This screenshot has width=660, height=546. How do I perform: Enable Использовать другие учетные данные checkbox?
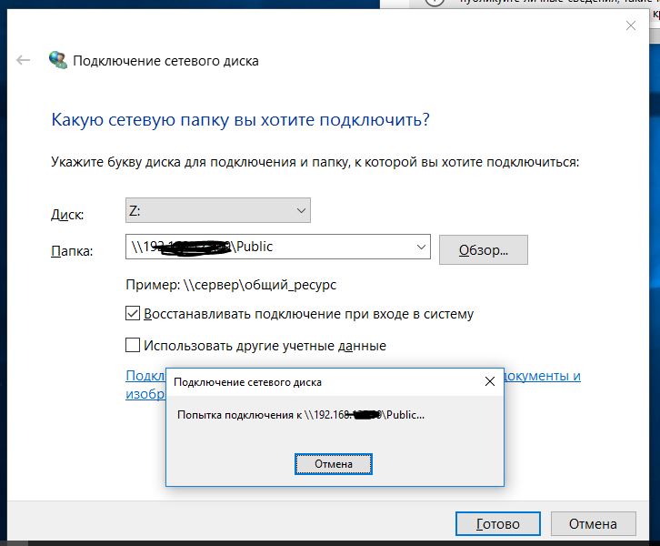[x=133, y=345]
